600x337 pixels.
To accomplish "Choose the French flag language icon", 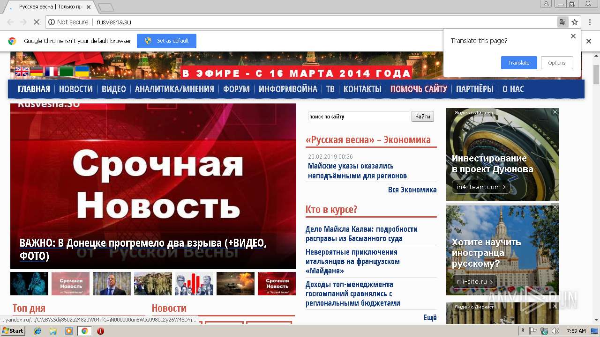I will (52, 72).
